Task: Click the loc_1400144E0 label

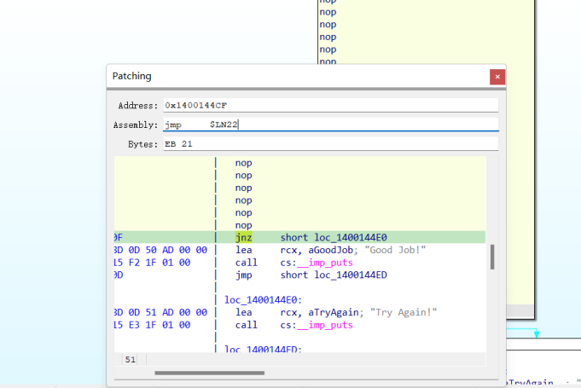Action: pos(263,300)
